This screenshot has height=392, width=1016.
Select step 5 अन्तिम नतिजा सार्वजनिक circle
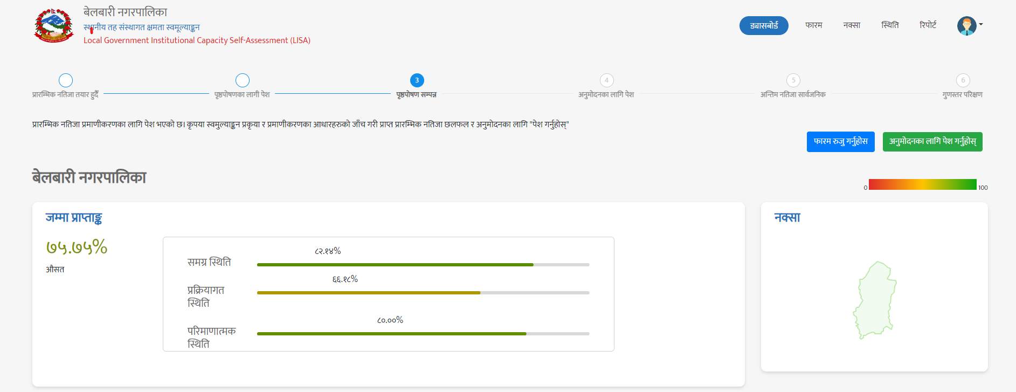793,80
